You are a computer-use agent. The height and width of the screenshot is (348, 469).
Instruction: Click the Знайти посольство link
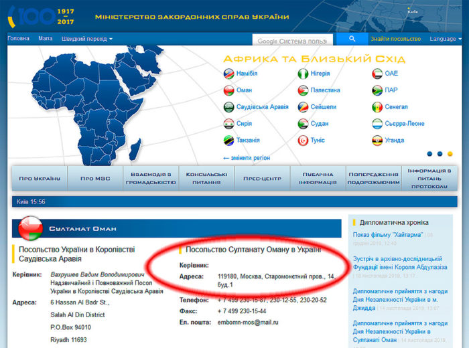coord(395,39)
